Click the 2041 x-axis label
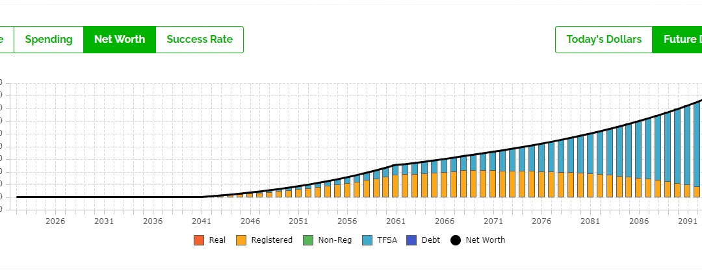This screenshot has height=274, width=702. (x=201, y=221)
